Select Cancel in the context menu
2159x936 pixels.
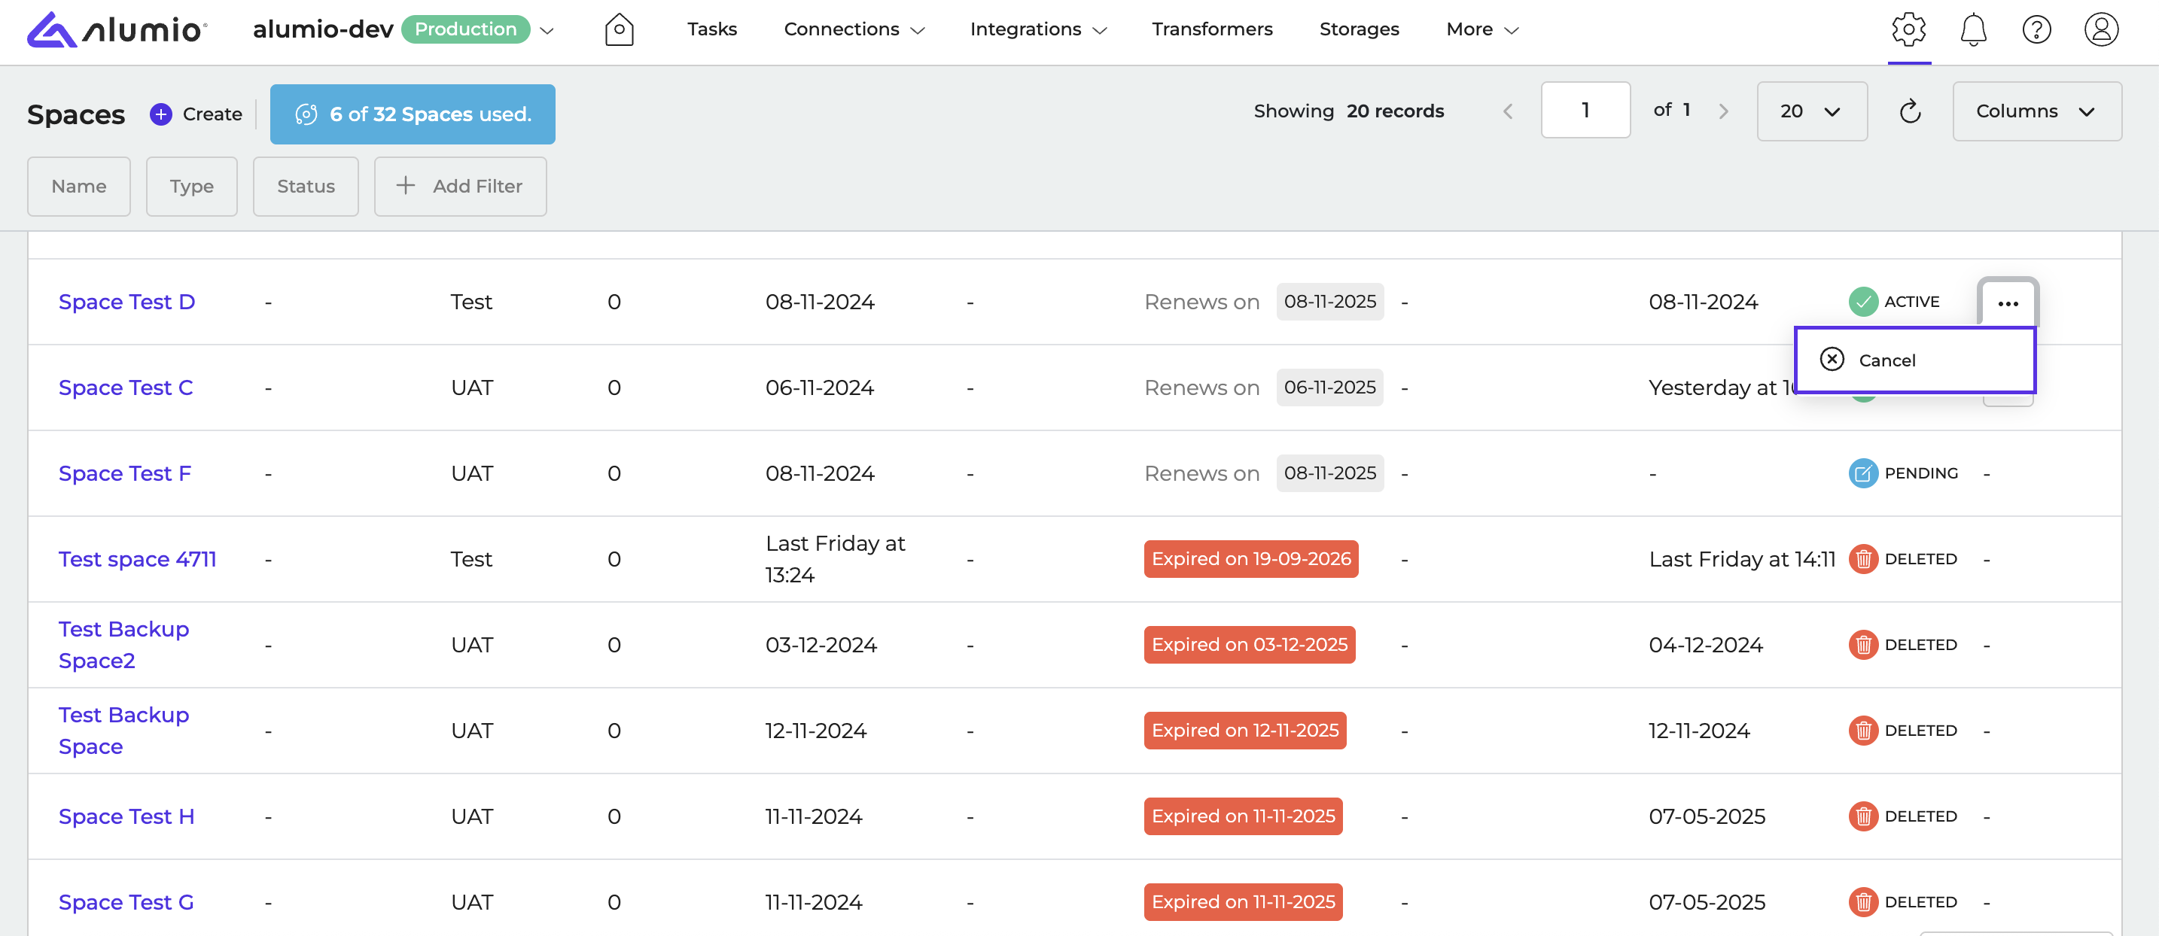coord(1886,360)
